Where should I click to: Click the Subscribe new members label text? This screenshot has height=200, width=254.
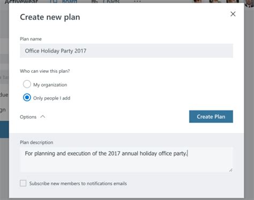point(78,183)
